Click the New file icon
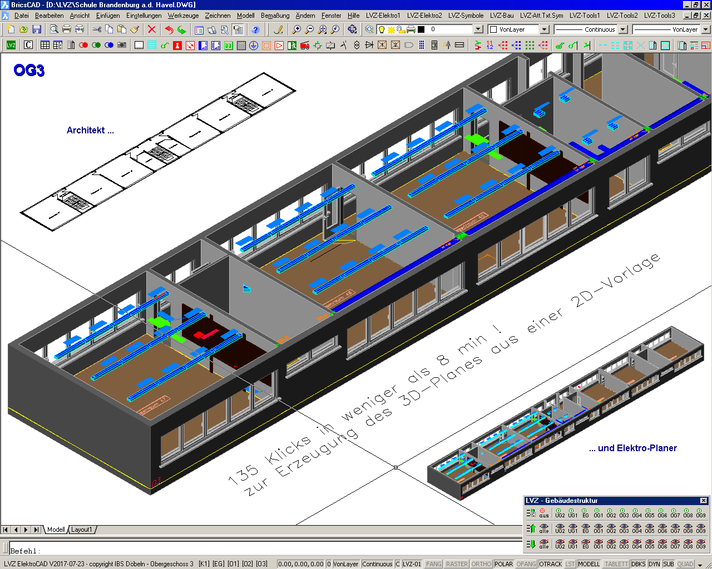The image size is (712, 569). click(11, 29)
